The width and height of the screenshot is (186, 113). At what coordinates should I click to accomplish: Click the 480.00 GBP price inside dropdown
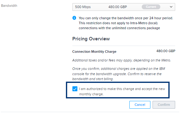118,7
